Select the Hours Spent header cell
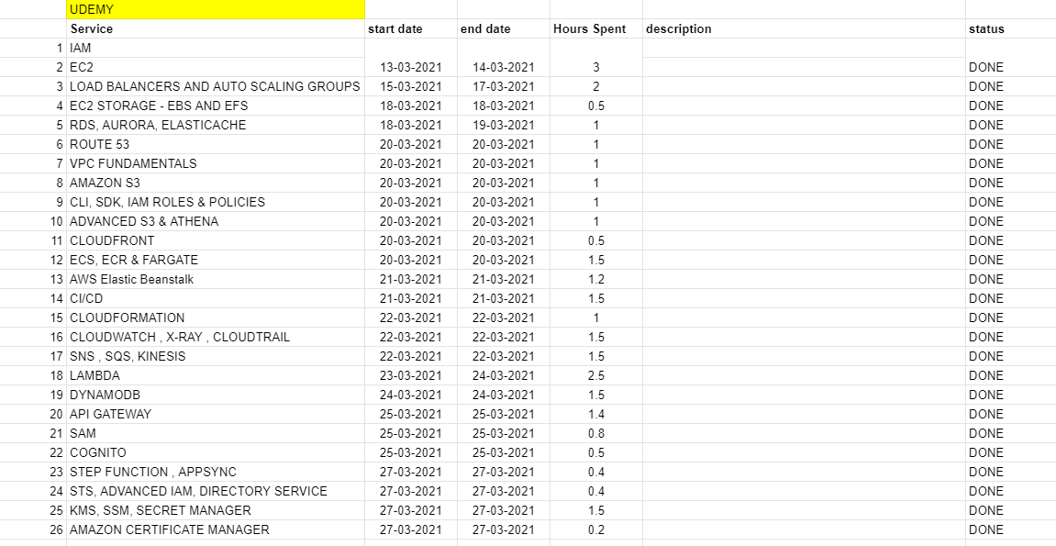The image size is (1056, 546). tap(596, 29)
